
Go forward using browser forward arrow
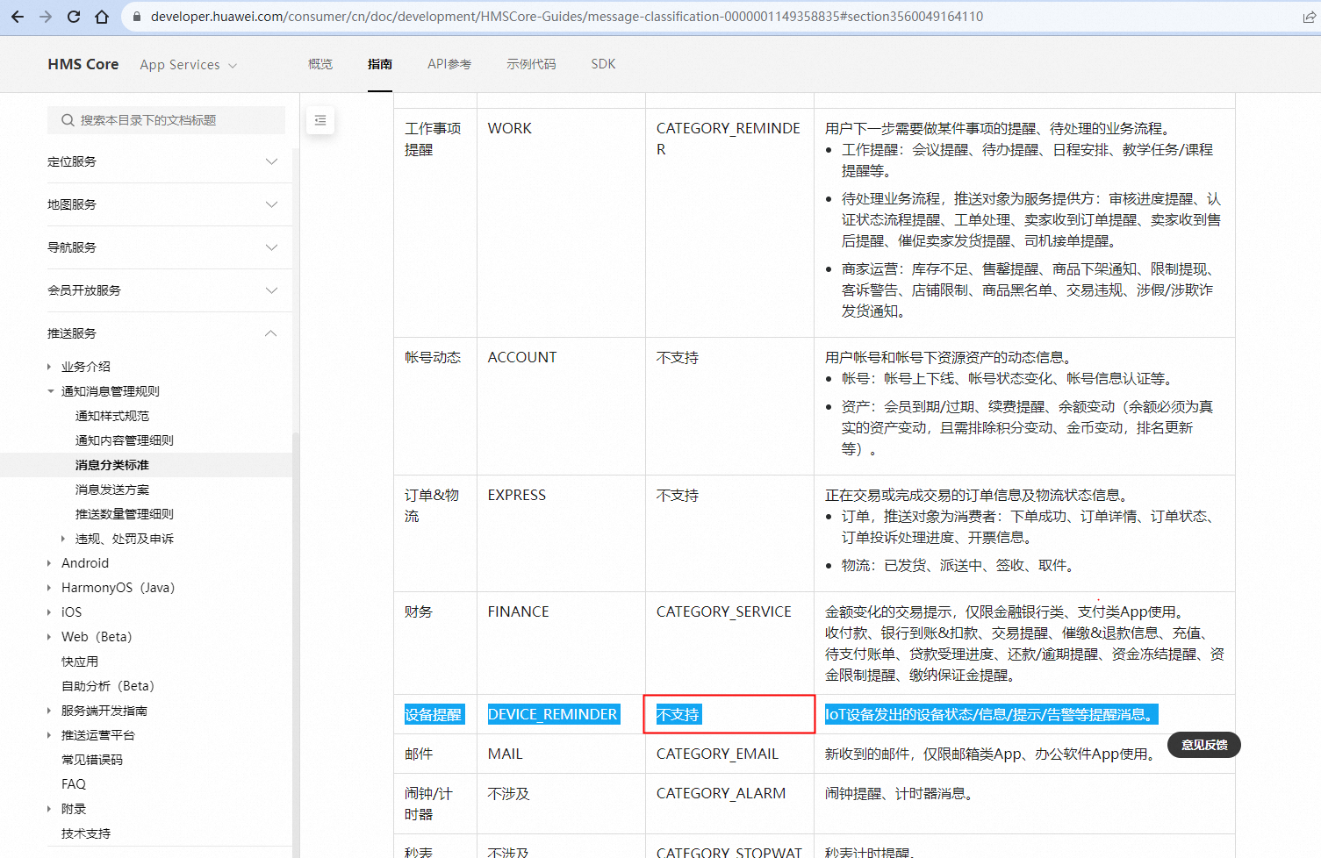click(46, 17)
